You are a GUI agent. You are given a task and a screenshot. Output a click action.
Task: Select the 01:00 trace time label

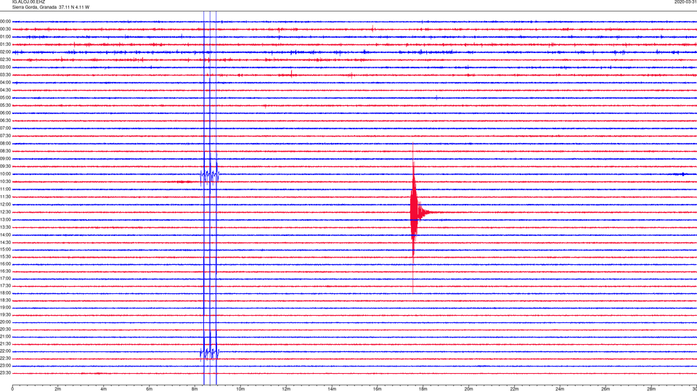click(x=5, y=37)
